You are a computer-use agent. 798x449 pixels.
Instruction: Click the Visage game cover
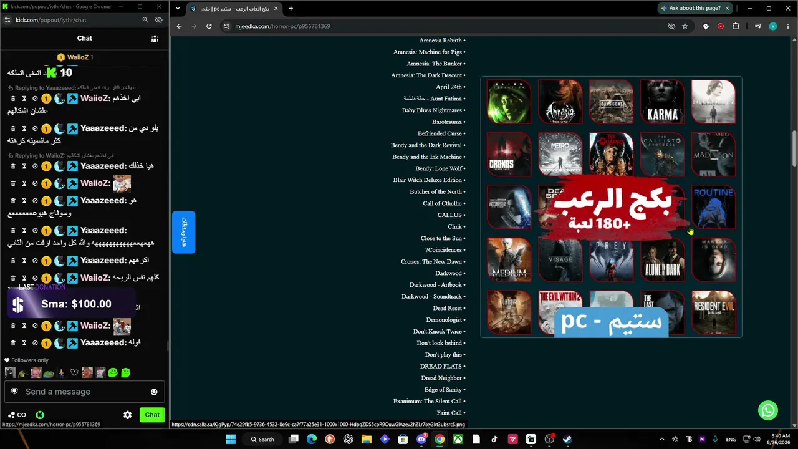(560, 259)
